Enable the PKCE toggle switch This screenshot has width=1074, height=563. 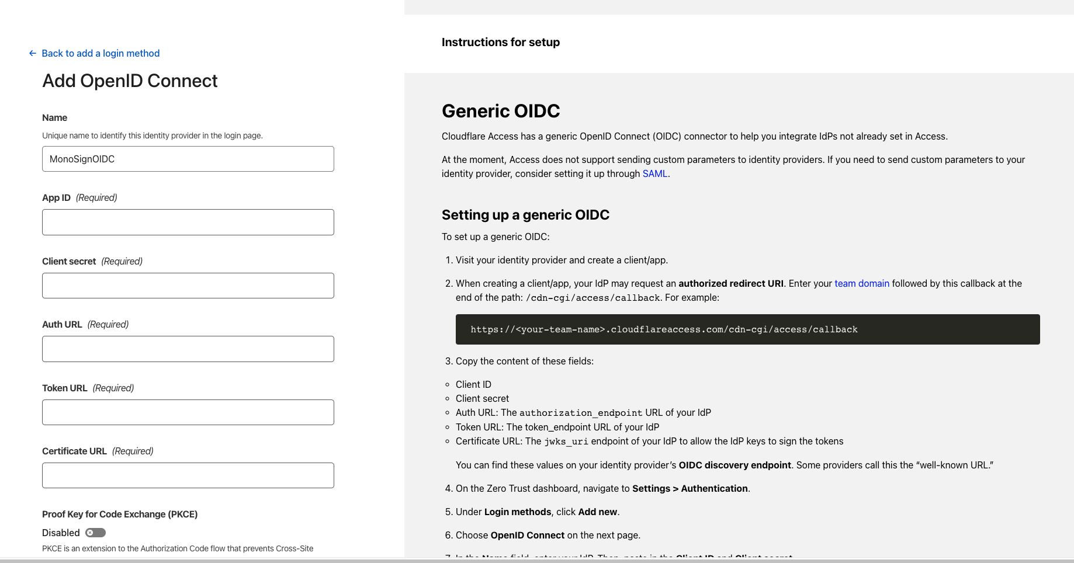click(x=95, y=533)
